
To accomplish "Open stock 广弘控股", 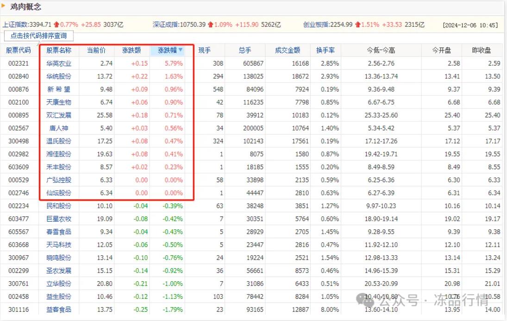I will coord(58,180).
